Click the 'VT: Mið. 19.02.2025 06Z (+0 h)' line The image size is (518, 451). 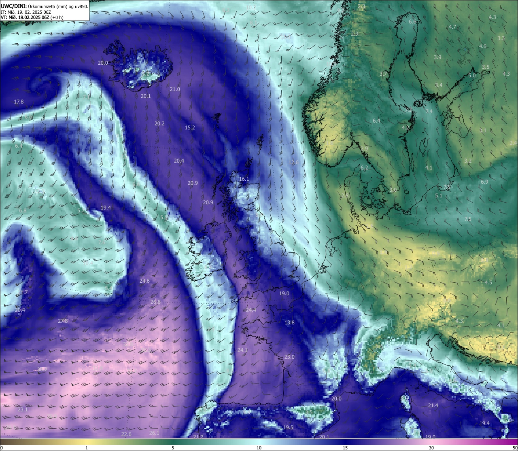[32, 17]
